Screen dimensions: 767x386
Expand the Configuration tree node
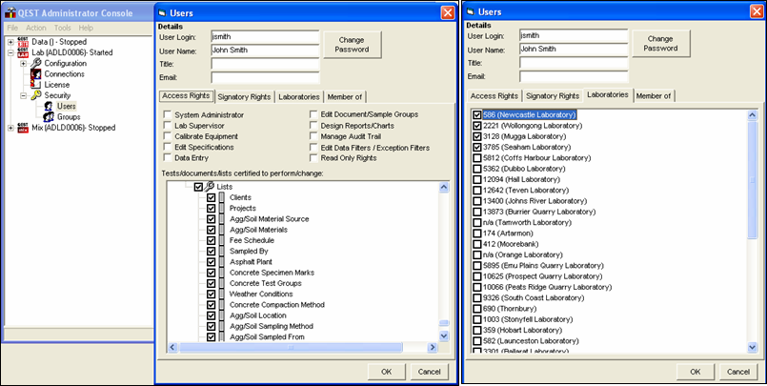pos(23,63)
